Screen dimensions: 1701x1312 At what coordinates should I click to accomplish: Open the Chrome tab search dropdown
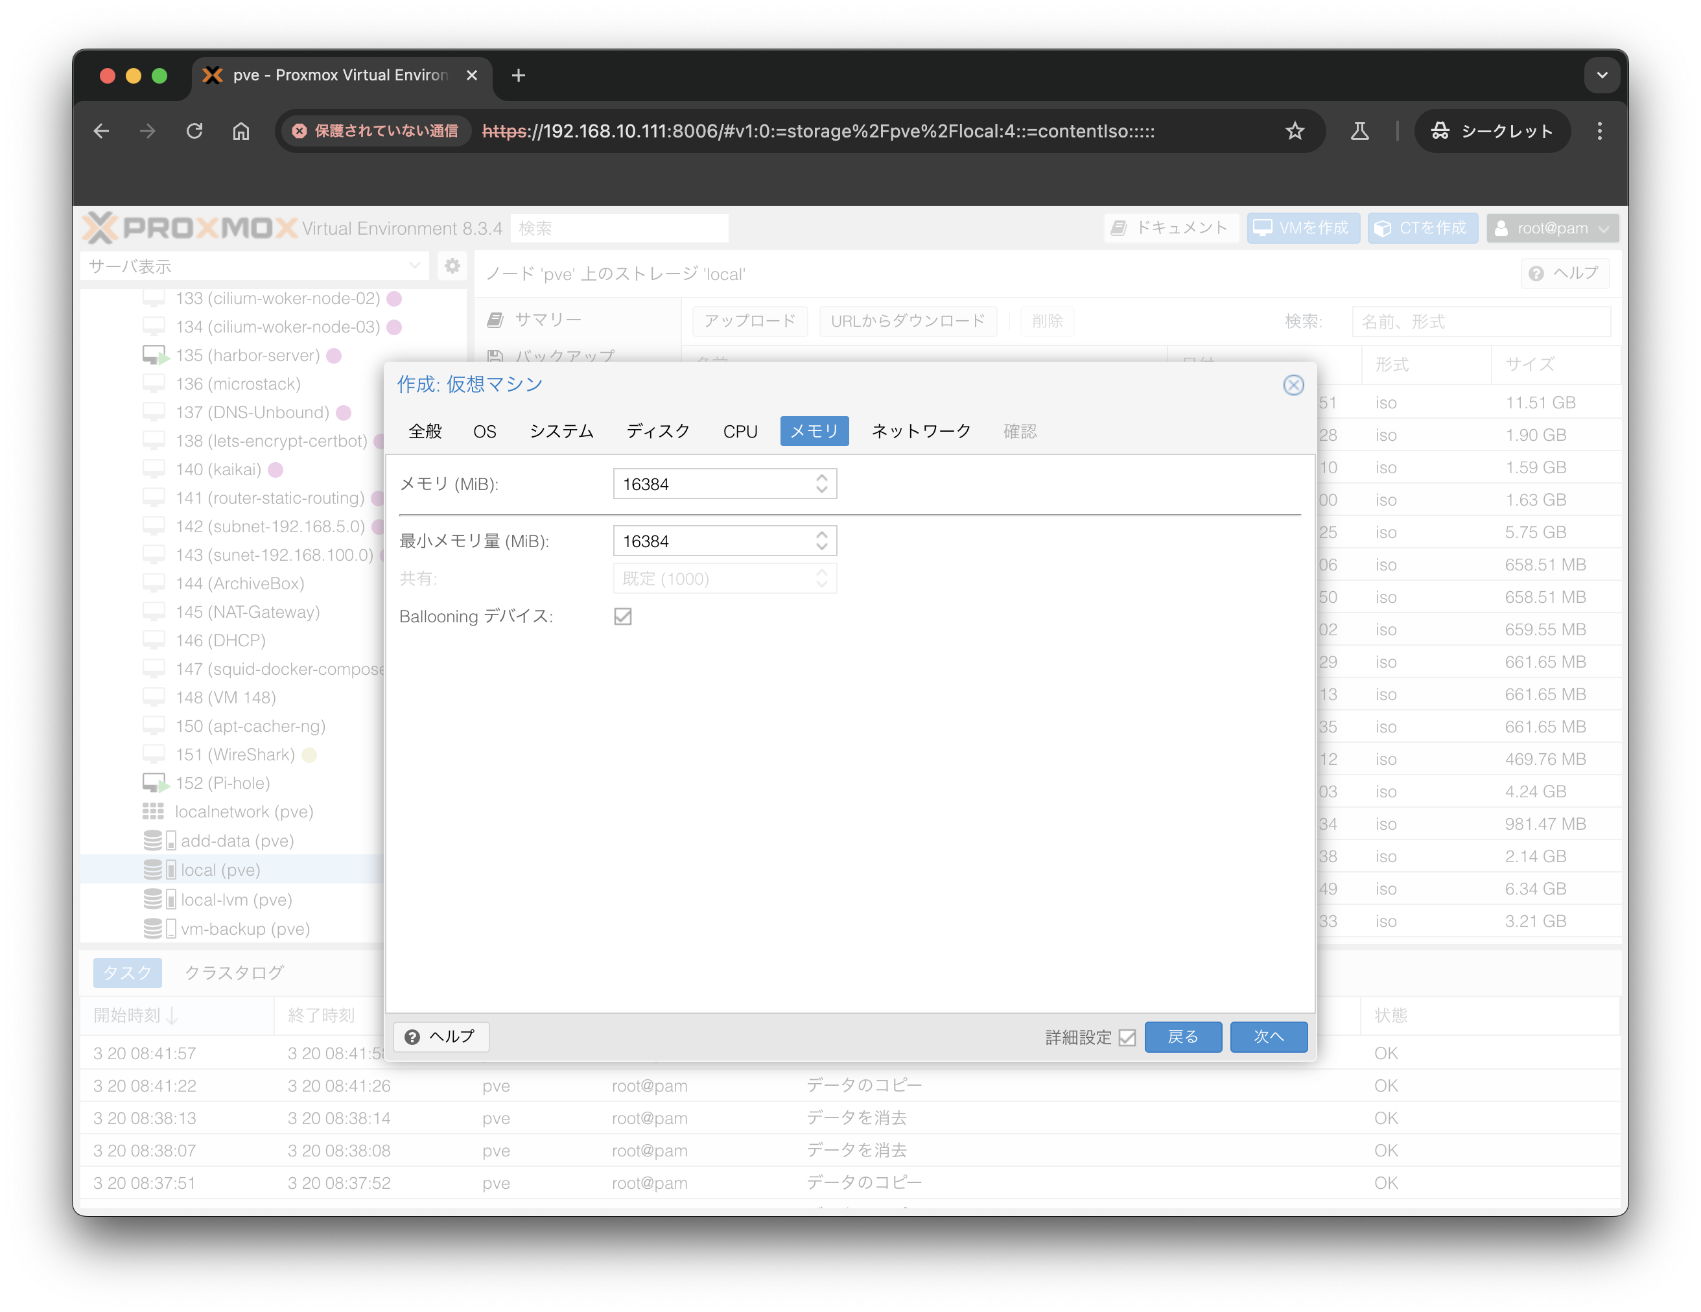(1601, 76)
